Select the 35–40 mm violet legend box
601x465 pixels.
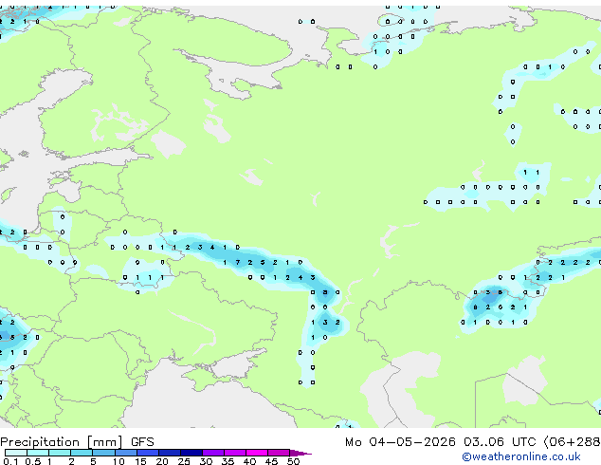[x=235, y=453]
